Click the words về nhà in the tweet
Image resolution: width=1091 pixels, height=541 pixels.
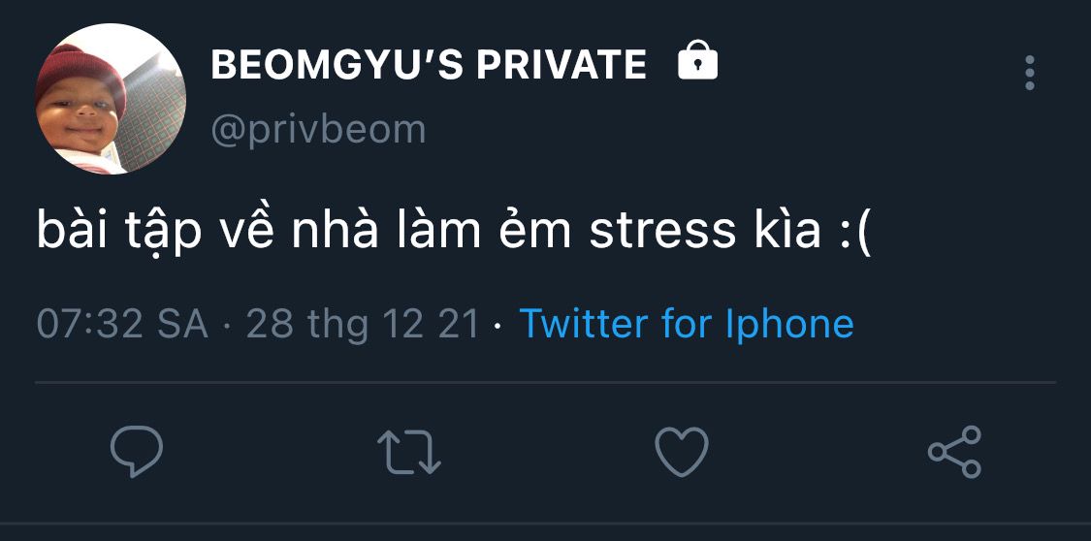[x=300, y=232]
